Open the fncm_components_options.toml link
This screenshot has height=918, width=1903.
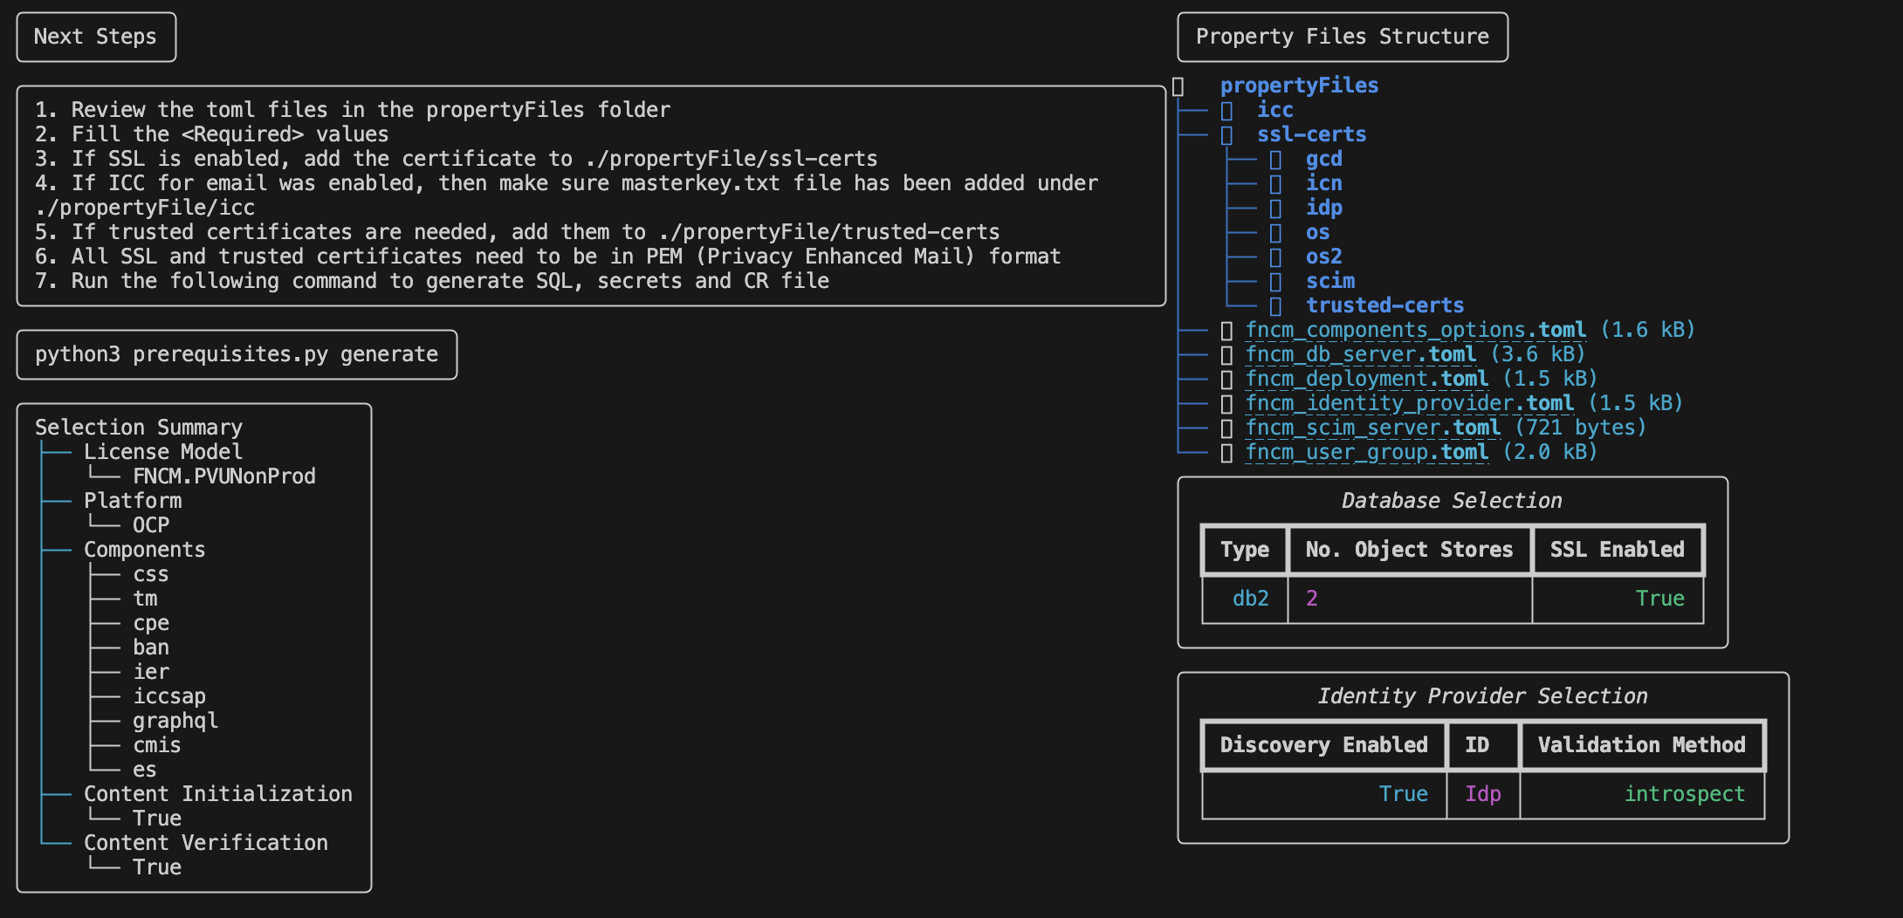[1416, 330]
